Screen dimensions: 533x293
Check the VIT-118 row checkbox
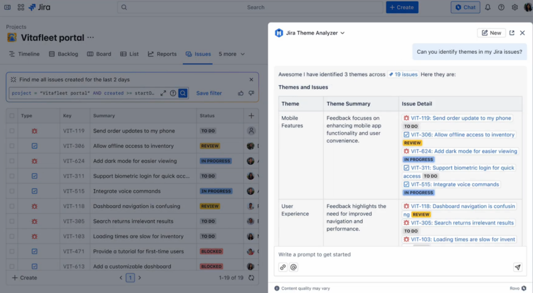click(x=12, y=206)
